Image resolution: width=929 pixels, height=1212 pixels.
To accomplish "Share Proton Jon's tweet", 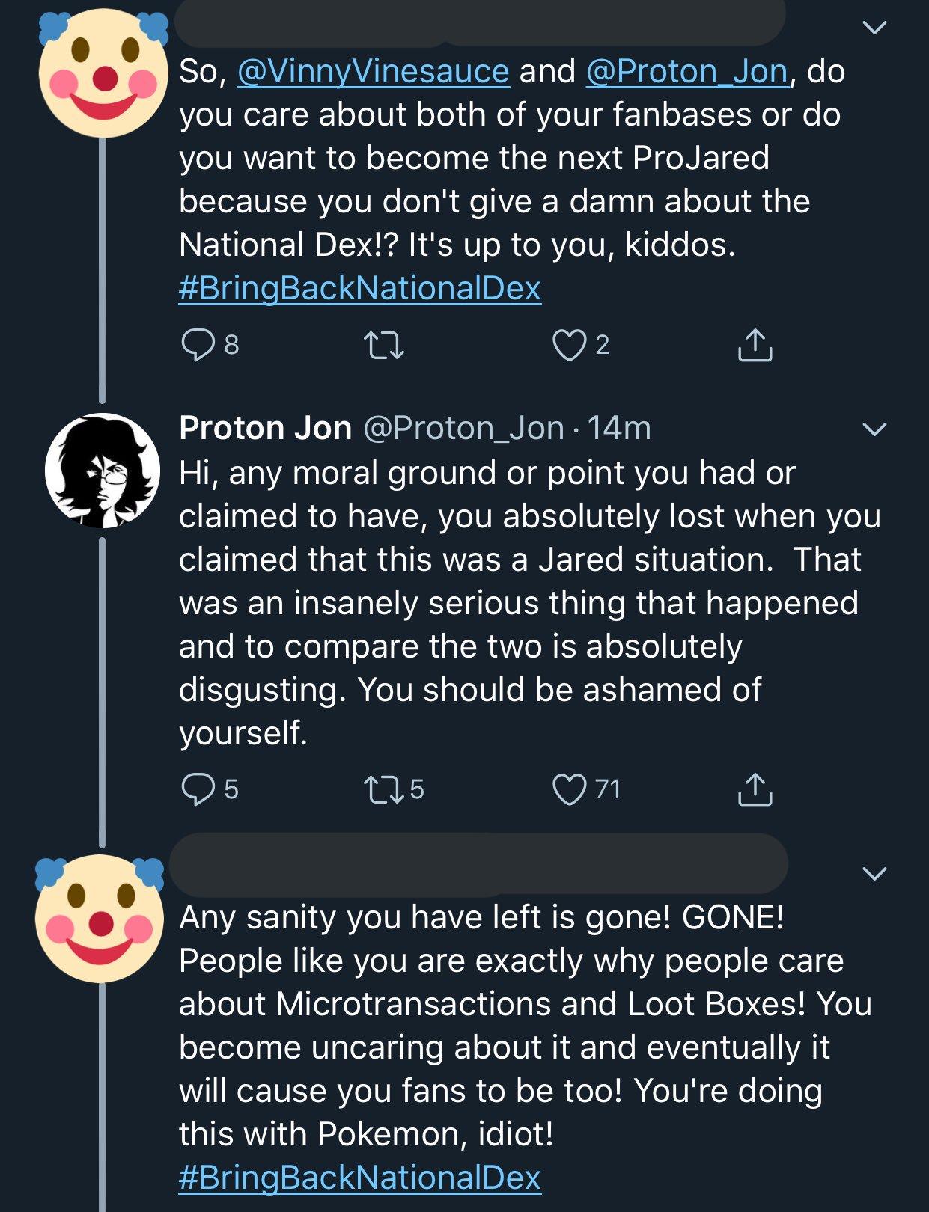I will pos(755,789).
